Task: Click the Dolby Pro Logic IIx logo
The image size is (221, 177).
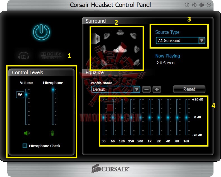Action: point(51,56)
